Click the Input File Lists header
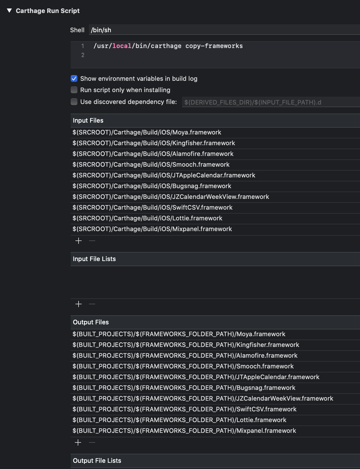 tap(215, 259)
